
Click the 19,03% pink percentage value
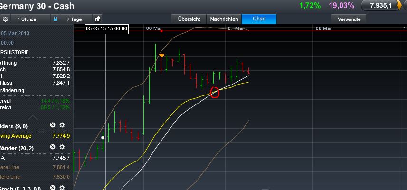341,5
